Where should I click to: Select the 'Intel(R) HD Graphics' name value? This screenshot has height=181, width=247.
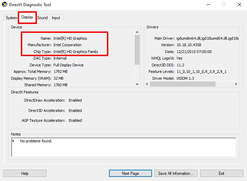click(70, 38)
